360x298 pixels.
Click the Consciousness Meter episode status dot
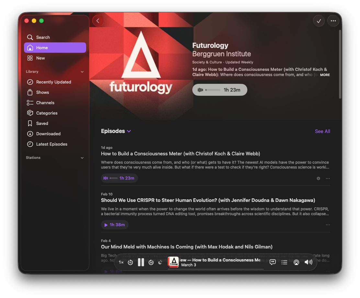318,179
